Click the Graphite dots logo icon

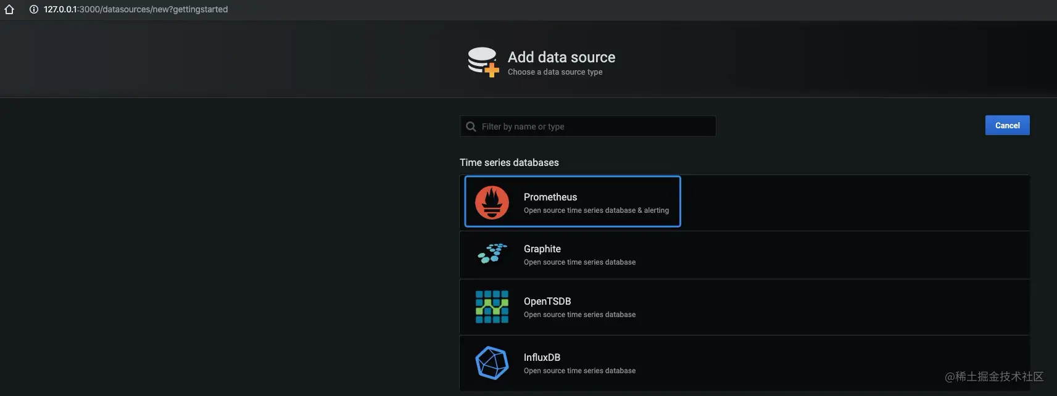click(492, 254)
